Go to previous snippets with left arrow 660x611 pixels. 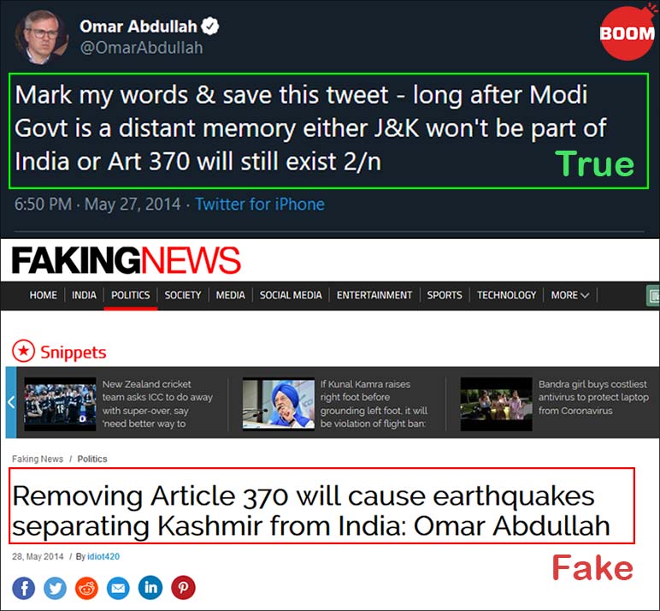(x=11, y=402)
